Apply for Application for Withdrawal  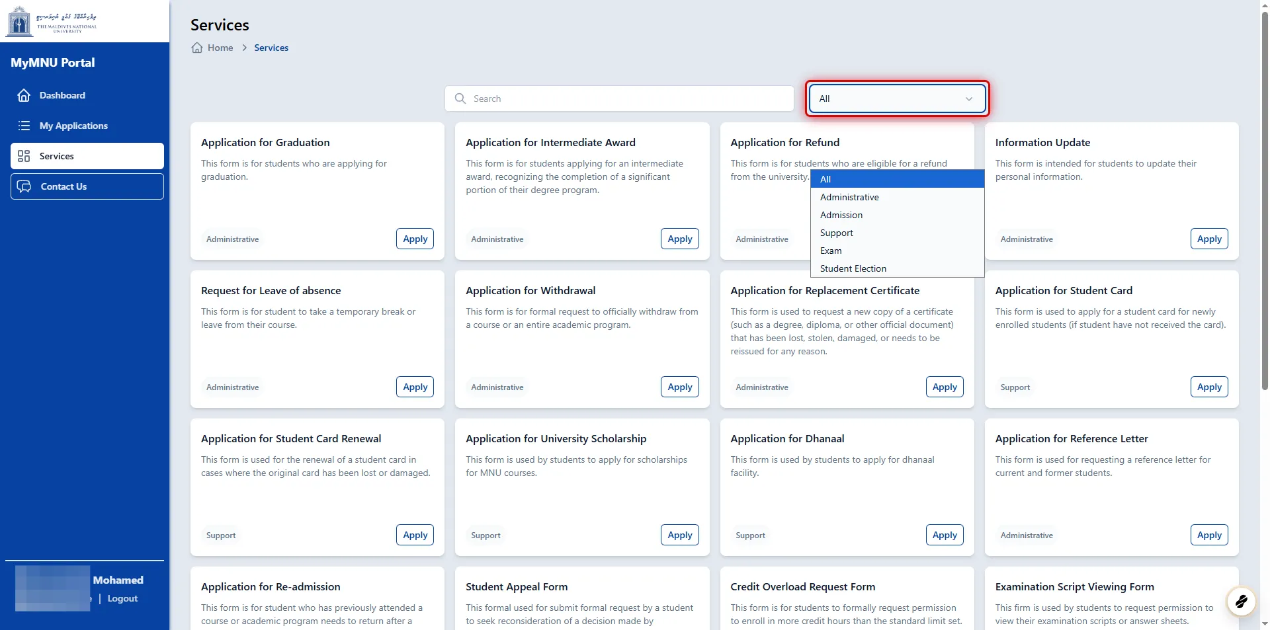pos(679,387)
